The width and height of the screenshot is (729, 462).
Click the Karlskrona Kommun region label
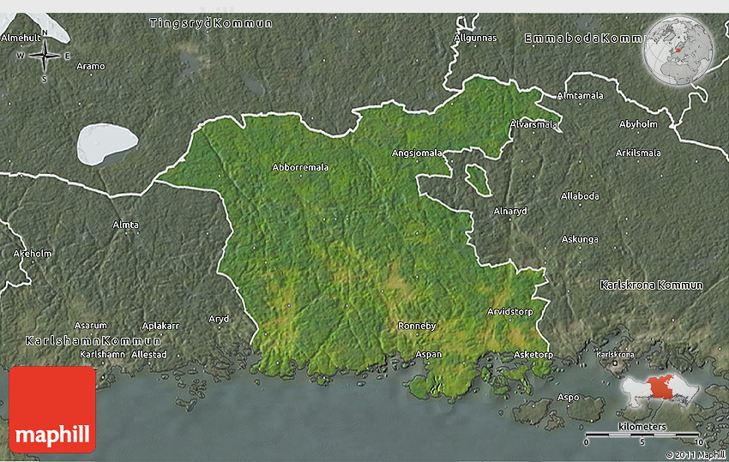(x=651, y=285)
